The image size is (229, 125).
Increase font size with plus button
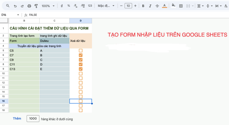click(x=135, y=6)
